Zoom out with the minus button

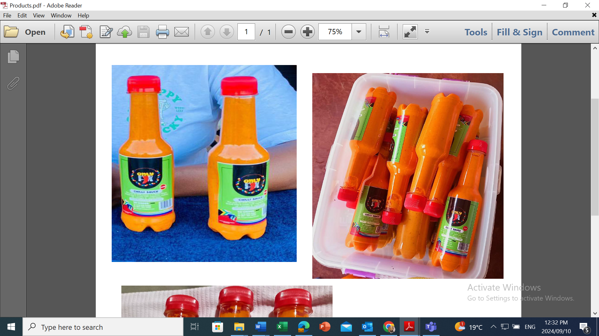(x=288, y=32)
